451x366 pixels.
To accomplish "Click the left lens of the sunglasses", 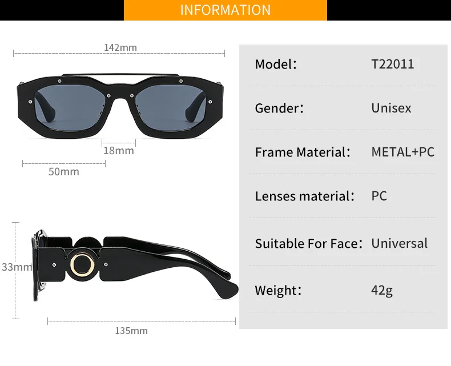I will (69, 107).
